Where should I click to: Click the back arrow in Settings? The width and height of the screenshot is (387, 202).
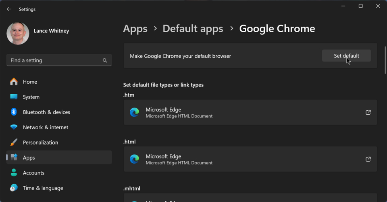click(9, 9)
